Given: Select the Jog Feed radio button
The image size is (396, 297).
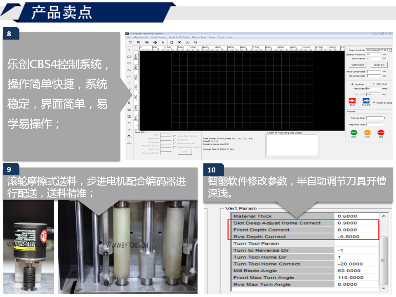Looking at the screenshot, I should point(352,84).
